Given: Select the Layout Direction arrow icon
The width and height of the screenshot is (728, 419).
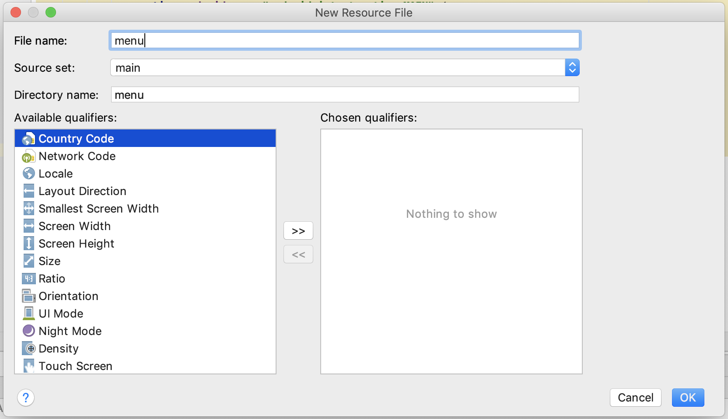Looking at the screenshot, I should pos(28,191).
